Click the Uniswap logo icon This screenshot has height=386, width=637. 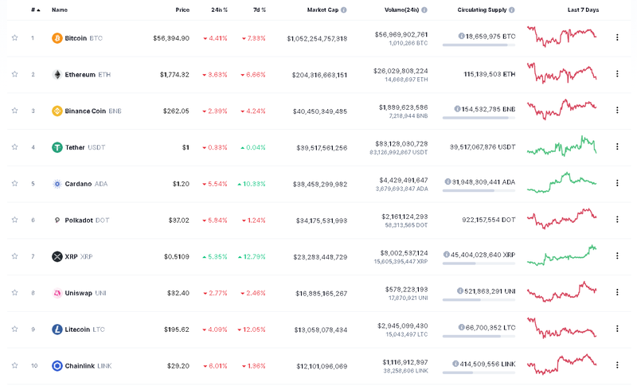[57, 293]
